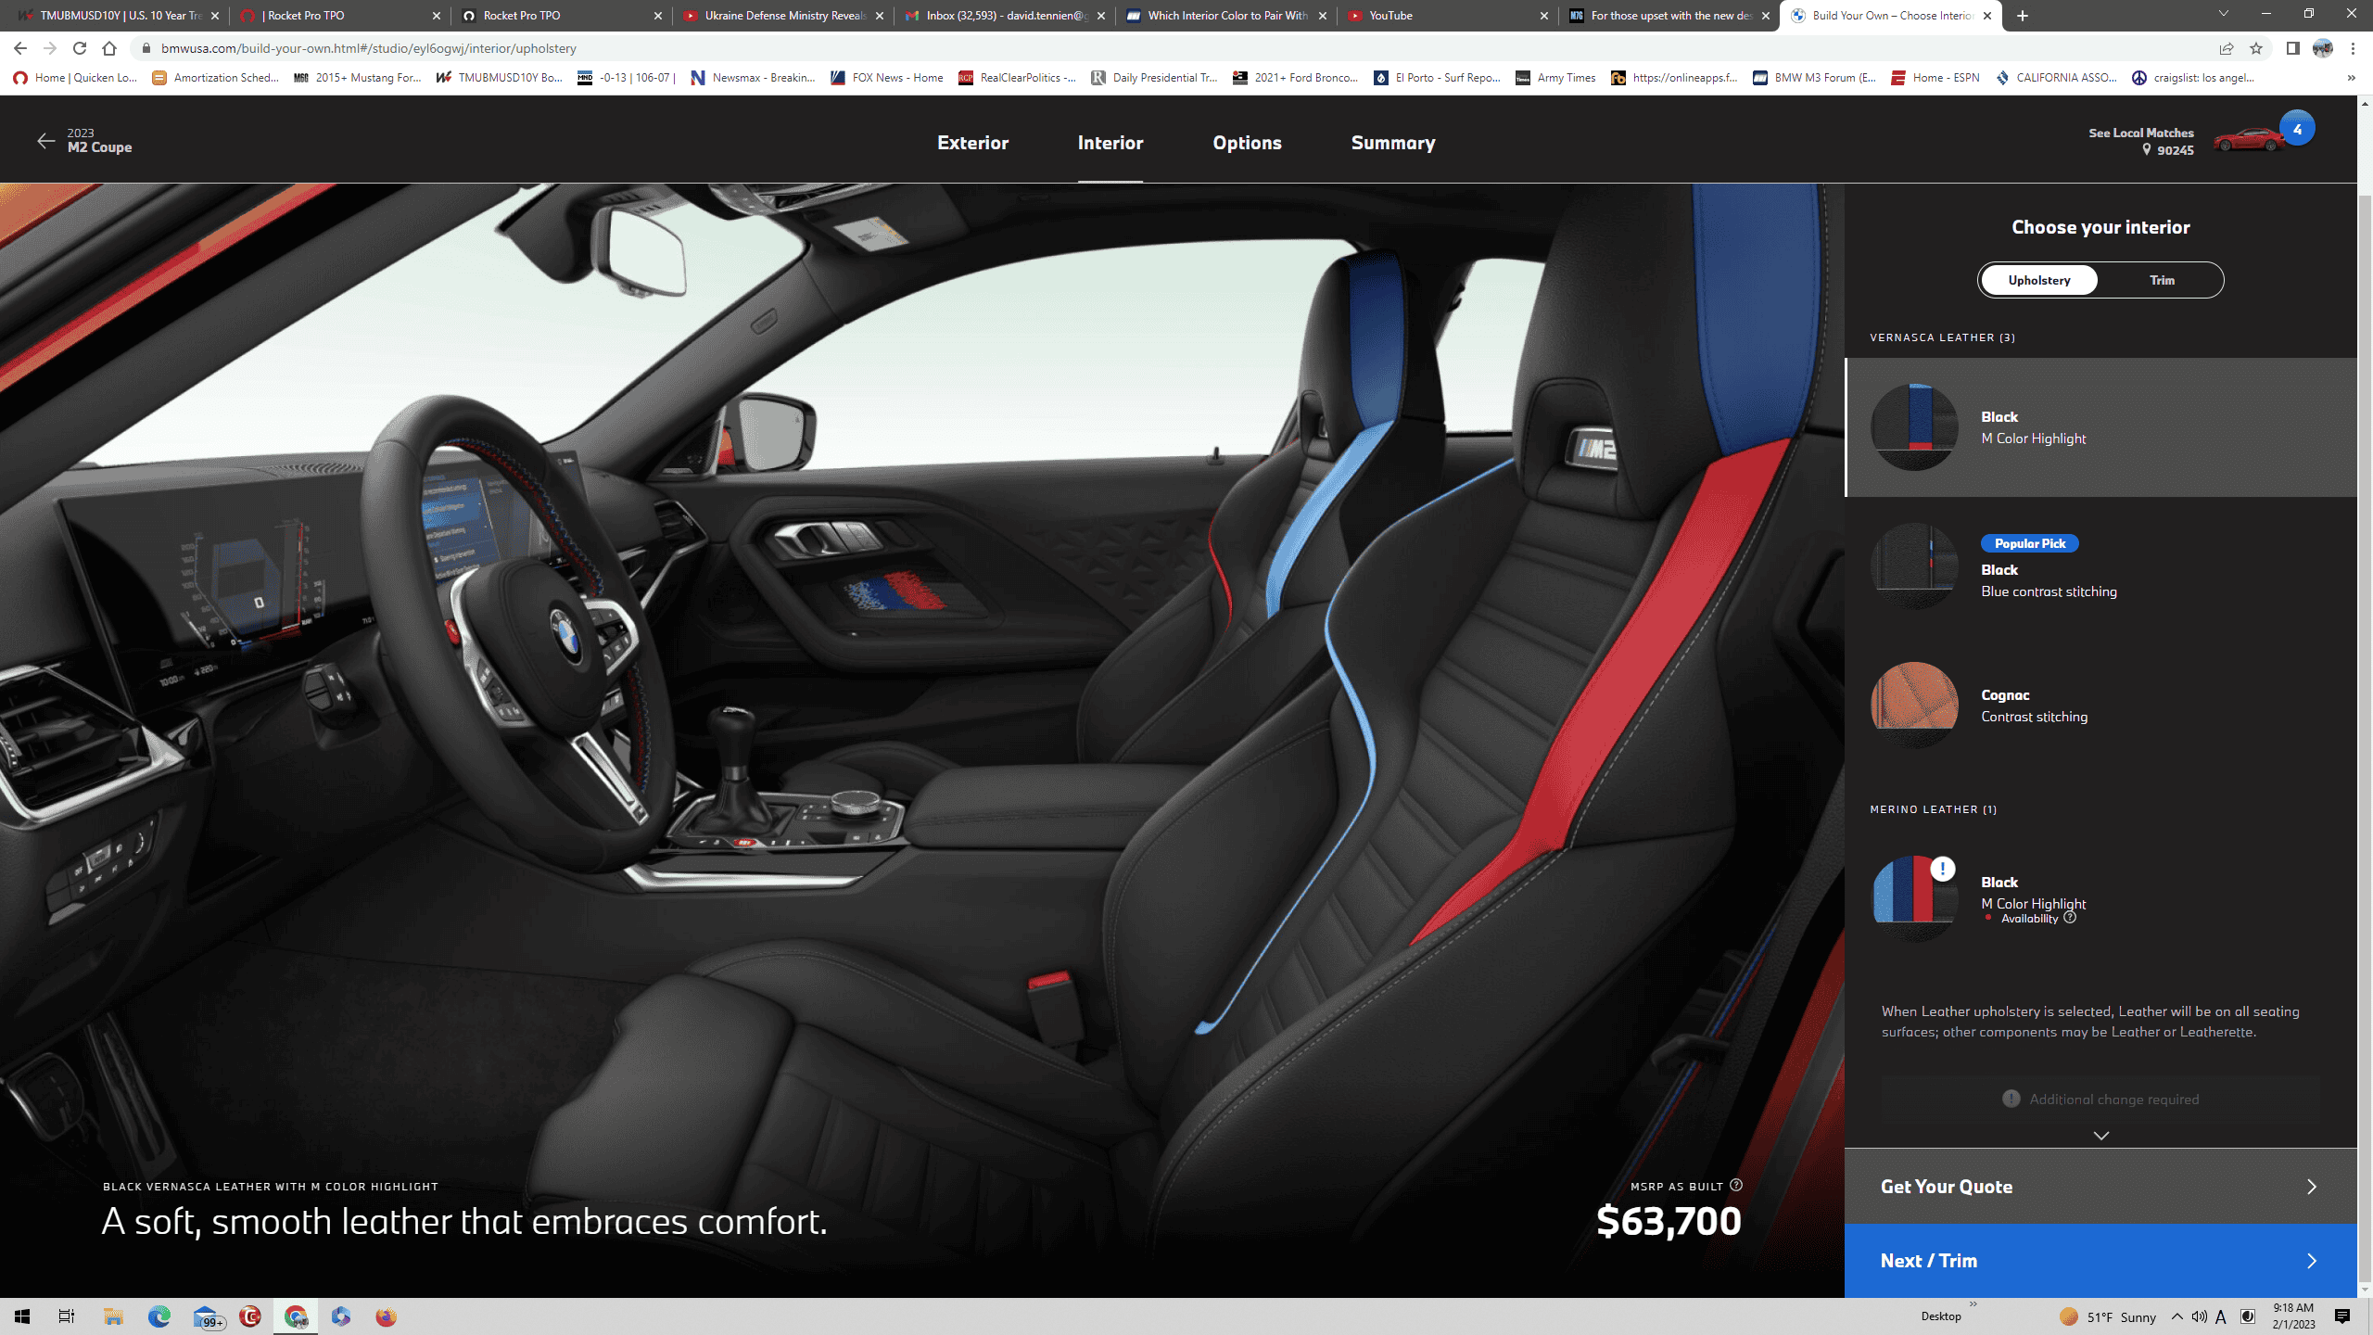Click the Blue contrast stitching black swatch
Image resolution: width=2373 pixels, height=1335 pixels.
point(1914,566)
